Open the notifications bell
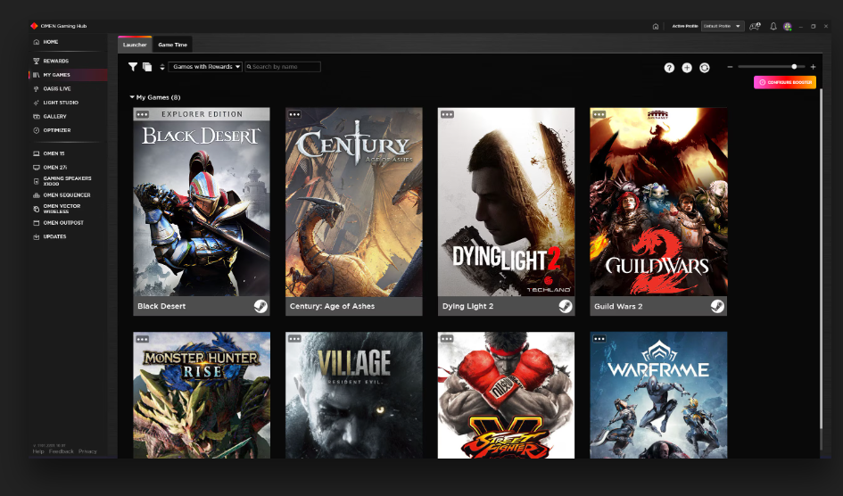This screenshot has height=496, width=843. [773, 26]
